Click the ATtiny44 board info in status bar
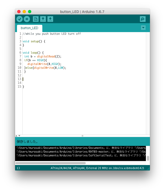Viewport: 165px width, 192px height. (x=97, y=168)
